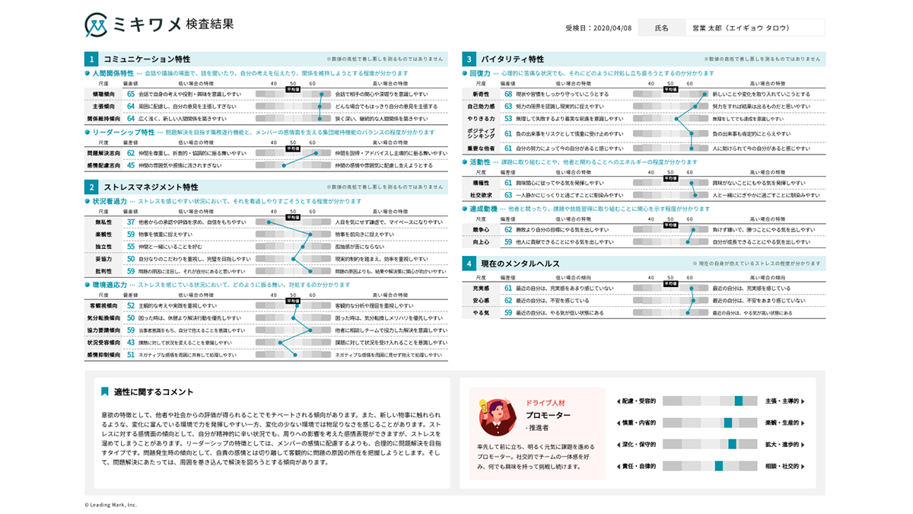Select the 向上心 scale label
Screen dimensions: 913x514
tap(481, 241)
